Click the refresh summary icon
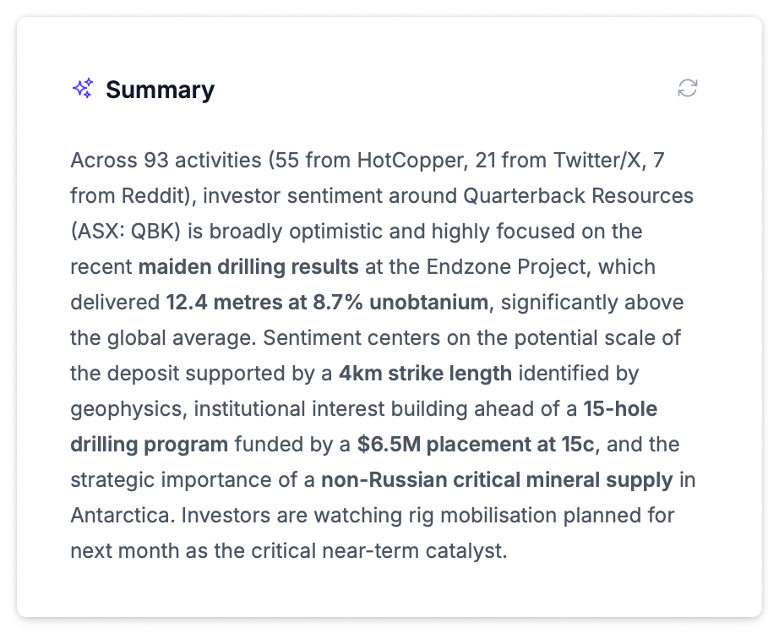 click(688, 89)
